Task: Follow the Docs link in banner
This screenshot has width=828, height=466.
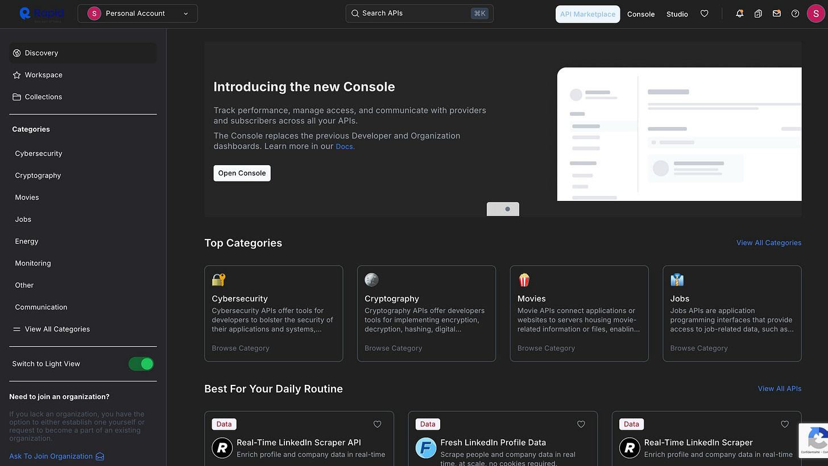Action: 345,146
